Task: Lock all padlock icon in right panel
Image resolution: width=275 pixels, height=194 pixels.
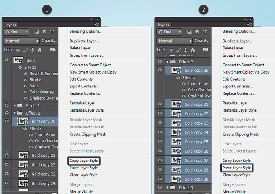Action: (193, 50)
